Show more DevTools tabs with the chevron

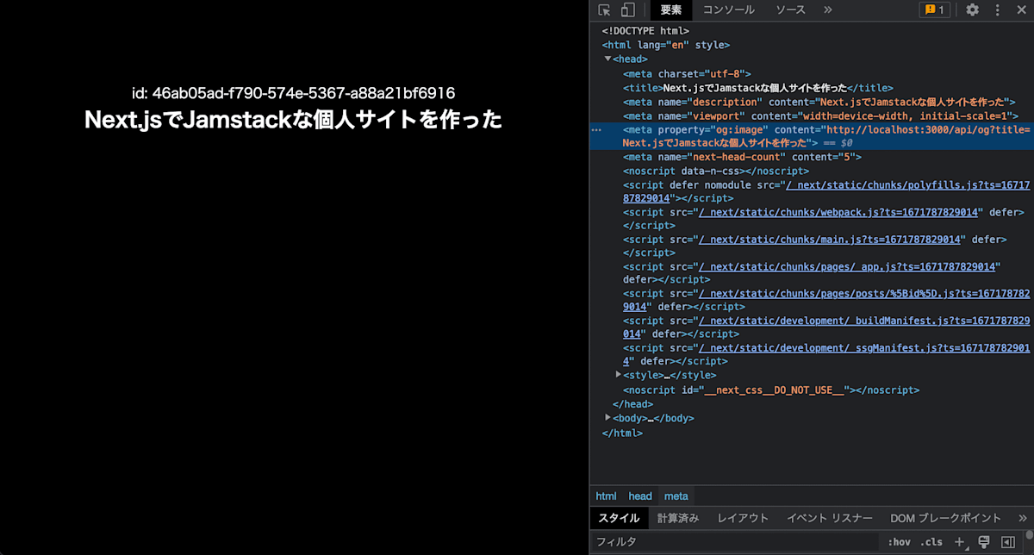[x=828, y=10]
